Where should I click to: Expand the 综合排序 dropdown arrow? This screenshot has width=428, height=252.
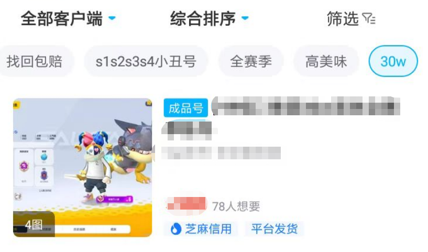245,18
